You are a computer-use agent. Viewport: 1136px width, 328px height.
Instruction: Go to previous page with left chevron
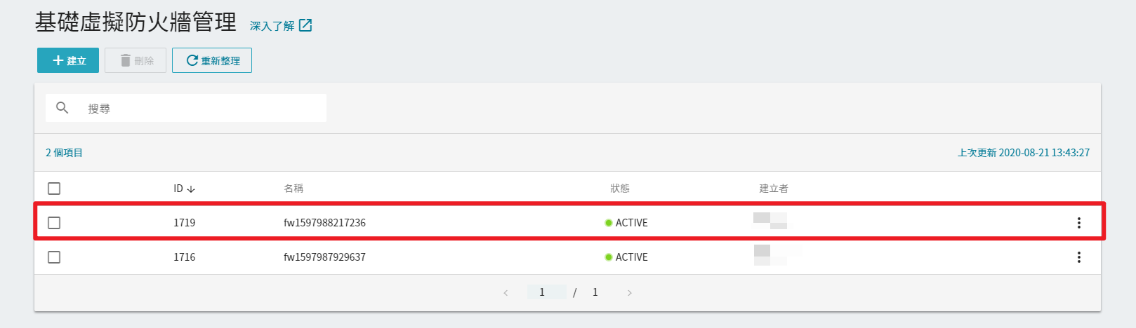coord(506,293)
